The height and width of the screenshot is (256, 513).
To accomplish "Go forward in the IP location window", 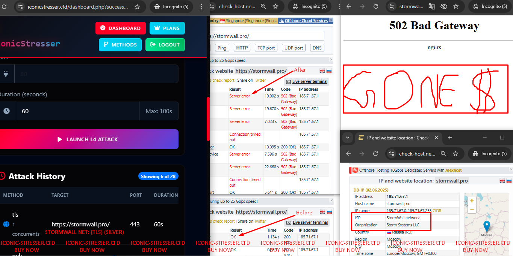I will coord(362,154).
